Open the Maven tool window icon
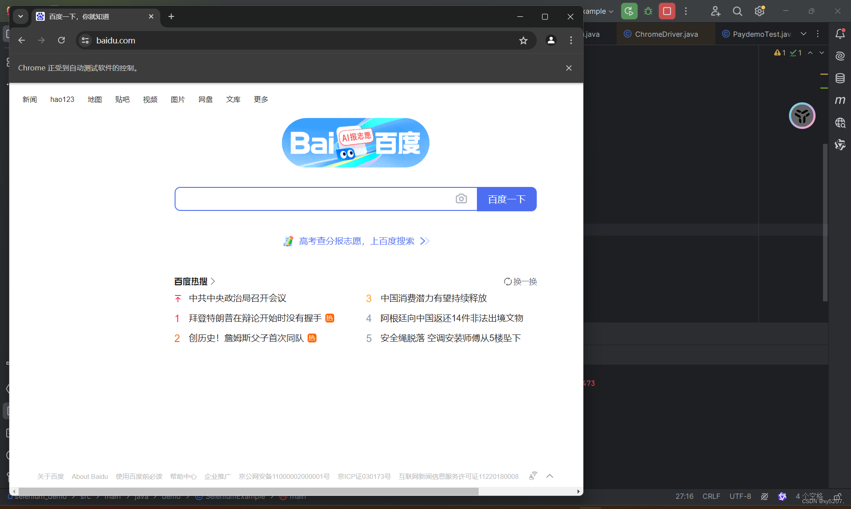 (x=840, y=100)
